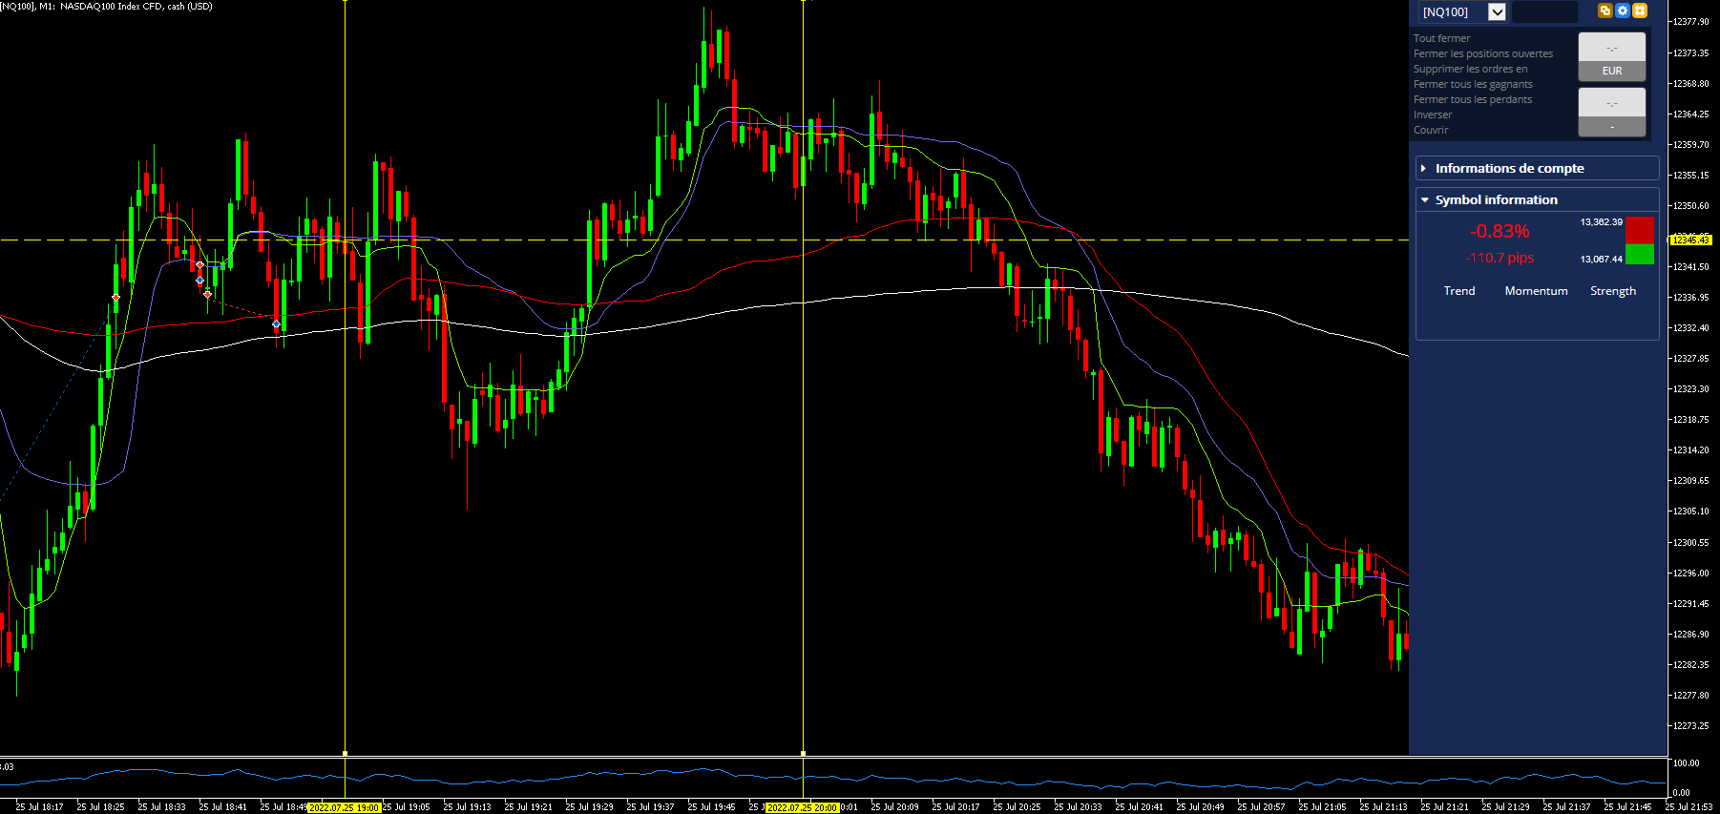Click the Inverser option
Viewport: 1720px width, 814px height.
1433,115
